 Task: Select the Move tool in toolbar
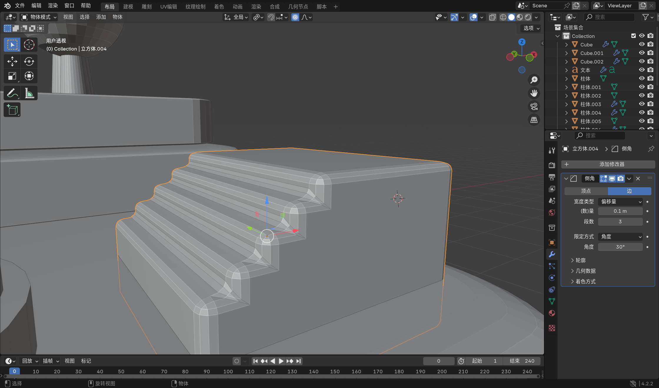coord(12,61)
